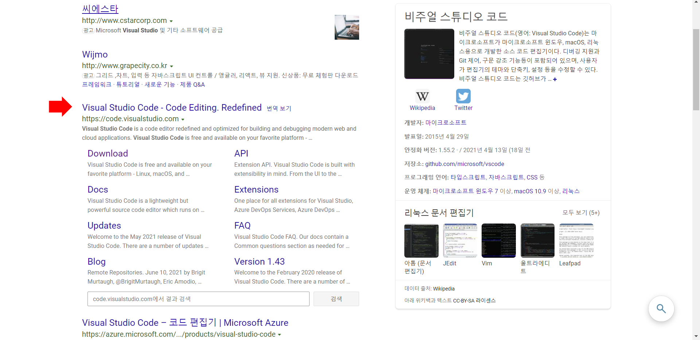Screen dimensions: 700x340
Task: Open the 아톰 editor thumbnail
Action: 421,241
